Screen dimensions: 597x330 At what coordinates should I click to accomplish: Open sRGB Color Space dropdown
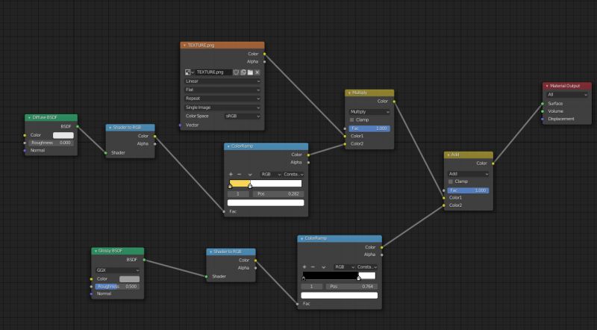[x=243, y=116]
